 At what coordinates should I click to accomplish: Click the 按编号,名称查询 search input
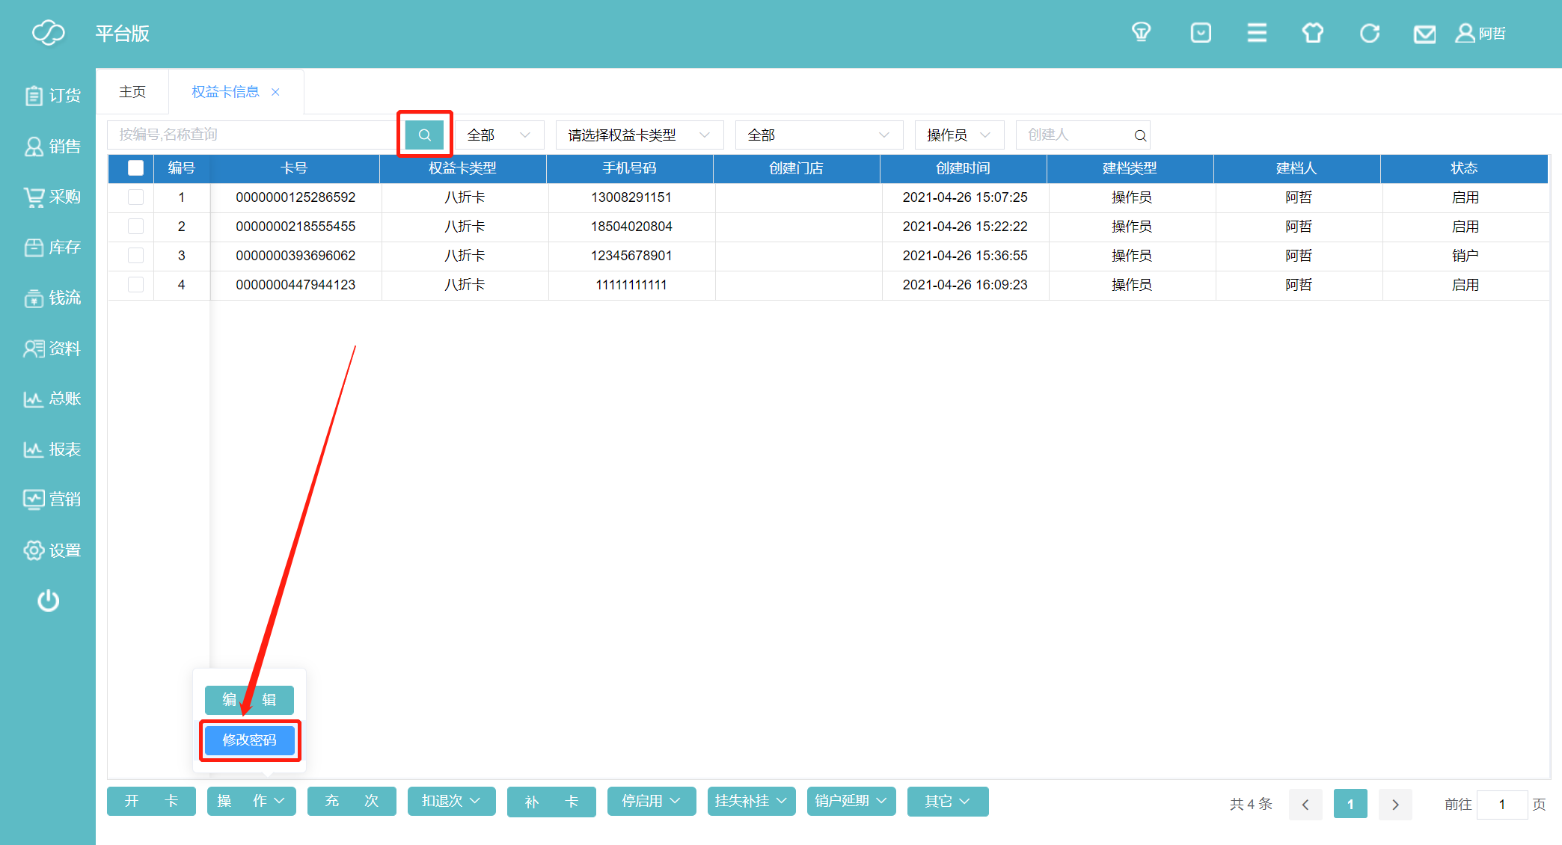[254, 135]
